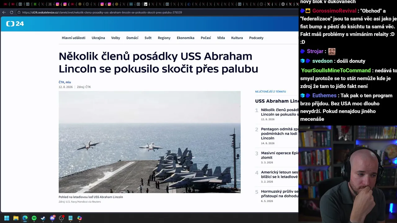Click the photo credit 'U.S. Navy/Handout via Reuters'

[83, 202]
